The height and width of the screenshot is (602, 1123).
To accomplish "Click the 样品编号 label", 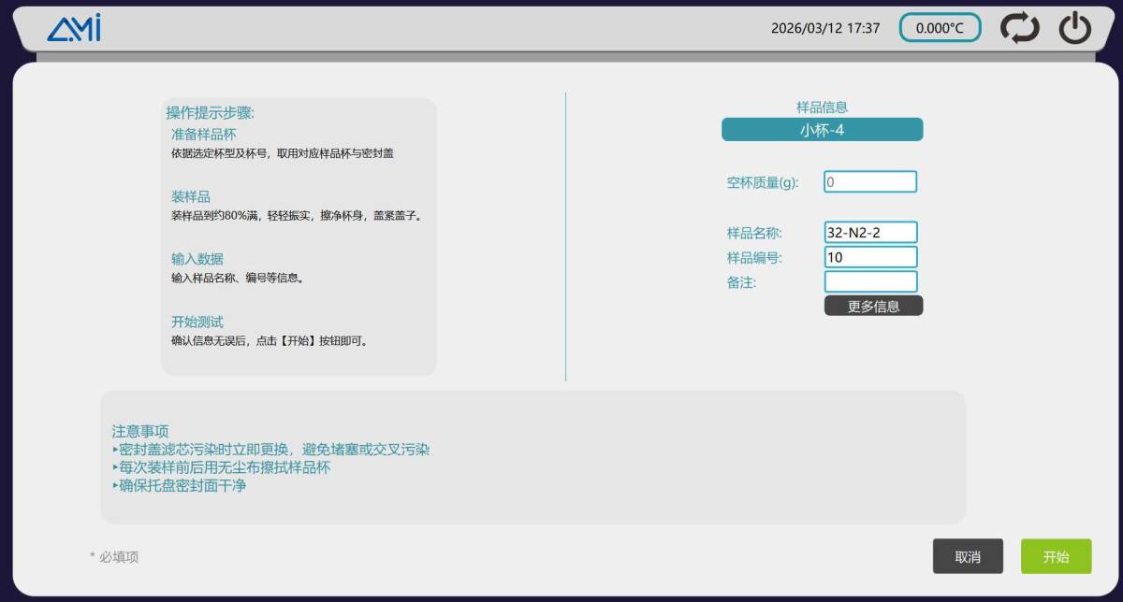I will click(754, 258).
